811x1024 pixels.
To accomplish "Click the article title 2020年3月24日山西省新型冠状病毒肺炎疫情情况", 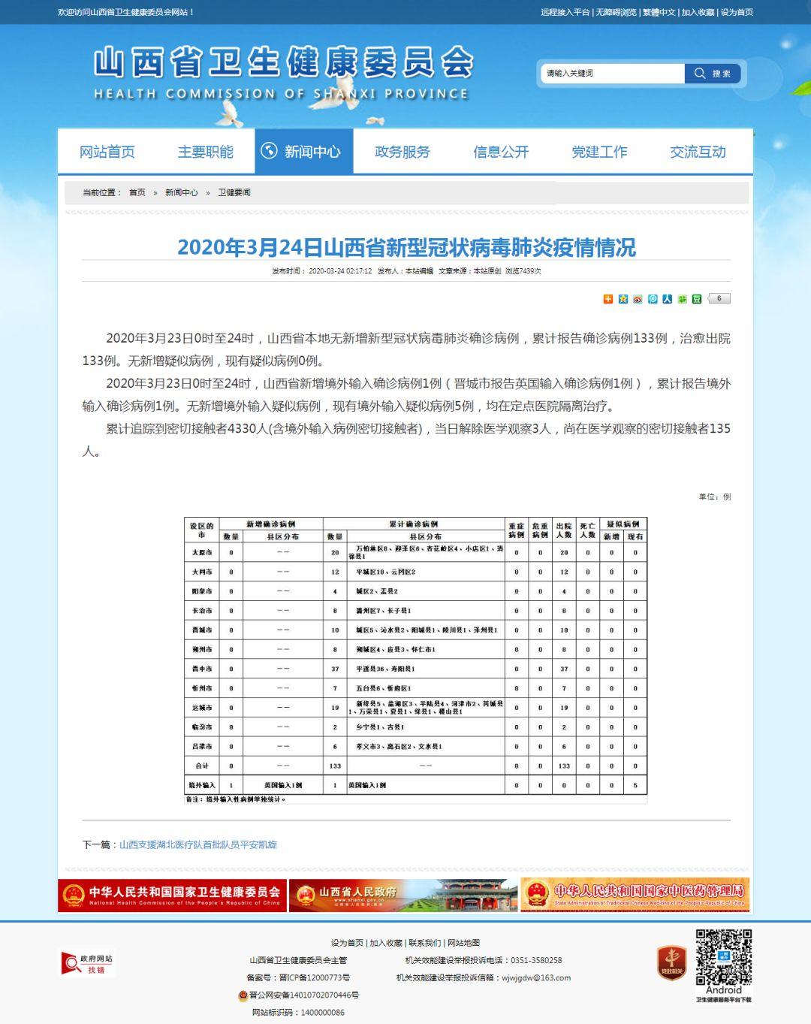I will click(x=406, y=247).
